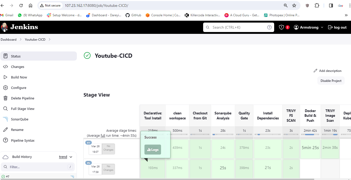351x180 pixels.
Task: Select Changes in the sidebar menu
Action: 18,67
